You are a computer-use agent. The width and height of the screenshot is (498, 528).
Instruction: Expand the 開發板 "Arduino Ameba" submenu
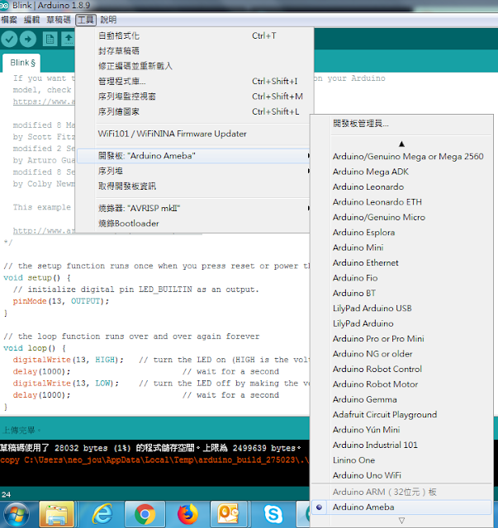(193, 156)
